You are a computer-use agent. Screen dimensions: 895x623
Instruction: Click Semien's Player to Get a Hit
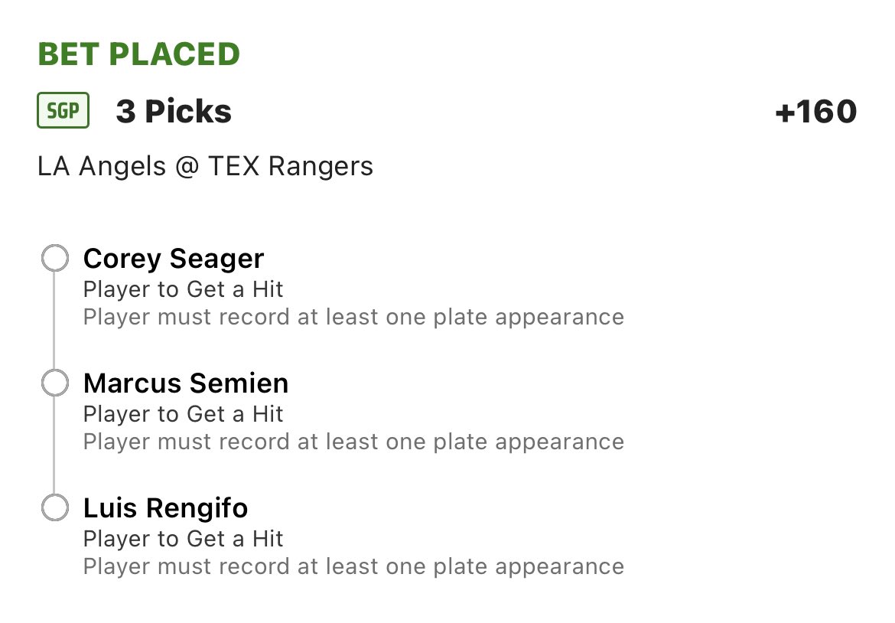click(x=184, y=414)
